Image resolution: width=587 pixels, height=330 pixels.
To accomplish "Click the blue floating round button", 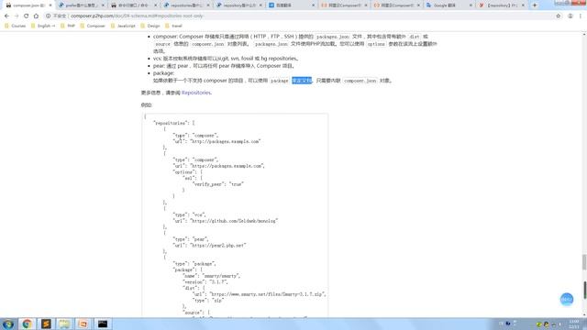I will [567, 300].
